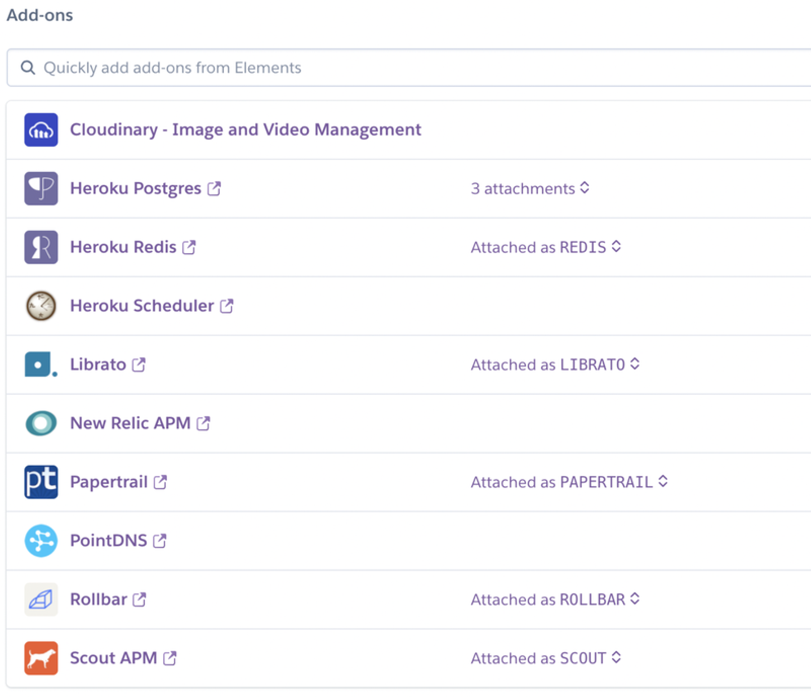Click the Scout APM dog icon
Viewport: 811px width, 697px height.
(41, 658)
